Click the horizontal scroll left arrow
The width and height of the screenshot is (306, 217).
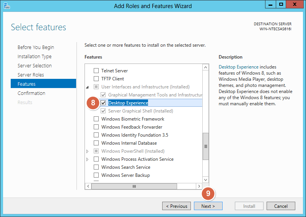(88, 186)
